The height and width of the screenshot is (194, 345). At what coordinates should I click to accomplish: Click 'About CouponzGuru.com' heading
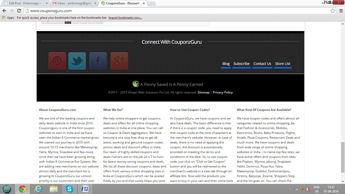tap(57, 110)
